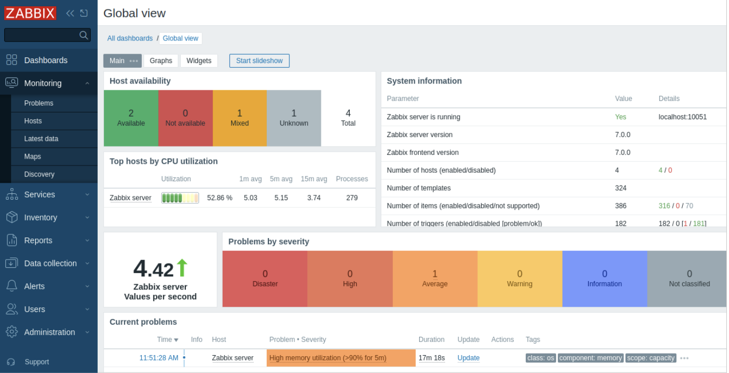The height and width of the screenshot is (373, 729).
Task: Select the Dashboards grid icon in sidebar
Action: pyautogui.click(x=12, y=60)
